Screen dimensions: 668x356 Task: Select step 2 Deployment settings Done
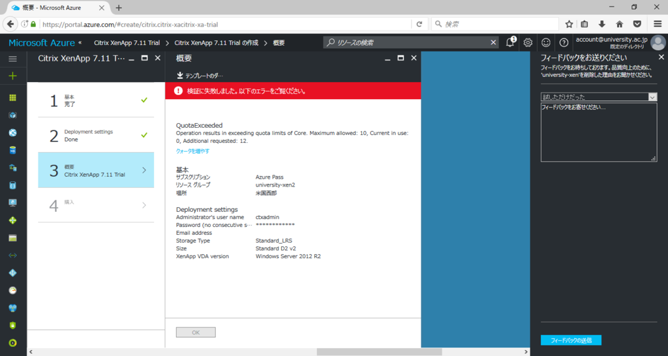(96, 135)
